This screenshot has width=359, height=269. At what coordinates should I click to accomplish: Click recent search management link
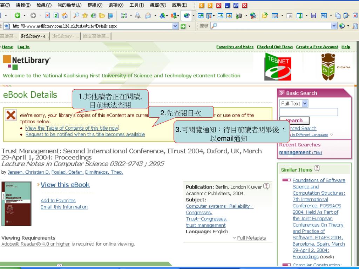295,152
